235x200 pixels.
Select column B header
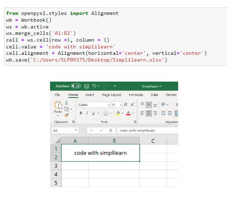coord(114,140)
